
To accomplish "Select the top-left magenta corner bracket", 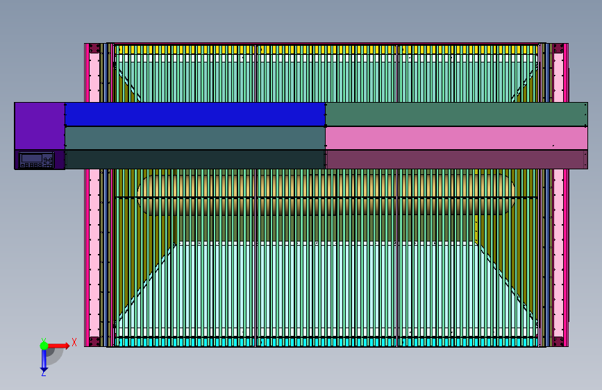I will 94,49.
